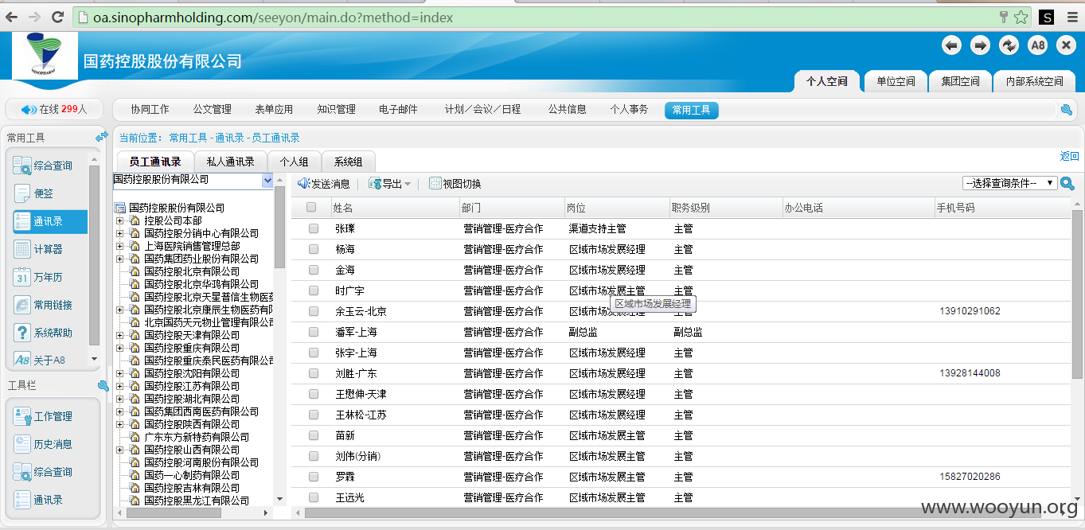Open 知识管理 navigation link
The height and width of the screenshot is (530, 1085).
[336, 110]
